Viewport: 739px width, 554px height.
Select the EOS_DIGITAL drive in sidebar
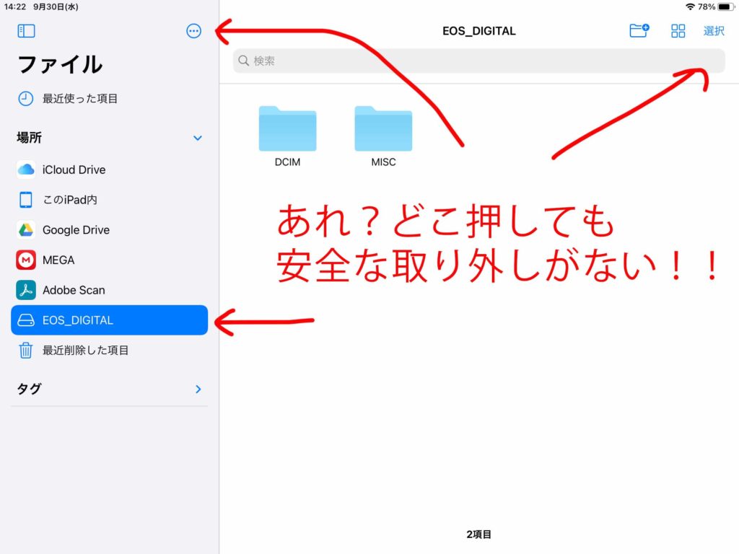click(110, 320)
